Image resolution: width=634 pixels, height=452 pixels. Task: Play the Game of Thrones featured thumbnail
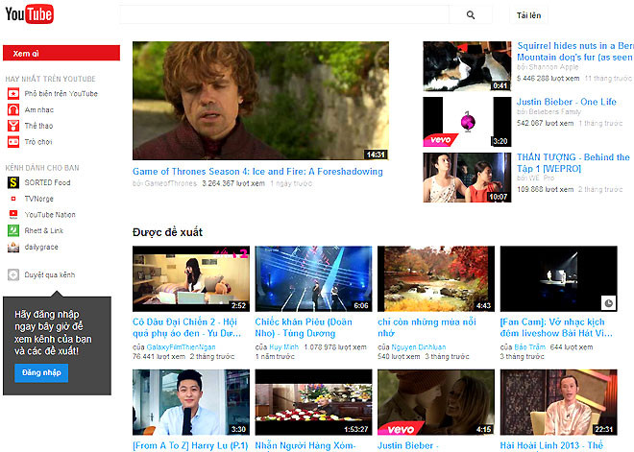point(260,101)
